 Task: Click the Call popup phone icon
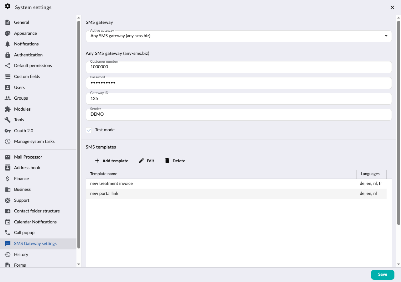8,233
